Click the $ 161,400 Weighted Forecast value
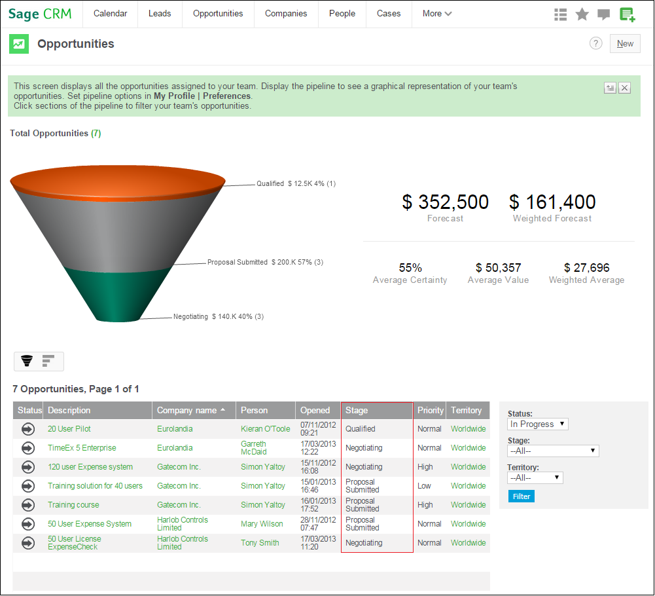This screenshot has width=655, height=596. [x=552, y=202]
